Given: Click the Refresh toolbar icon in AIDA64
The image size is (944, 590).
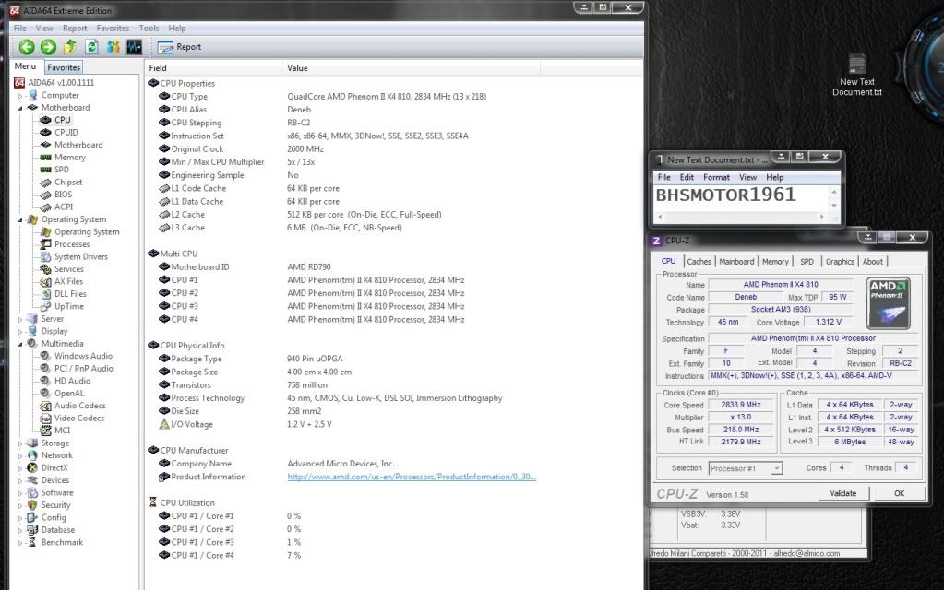Looking at the screenshot, I should (x=91, y=47).
